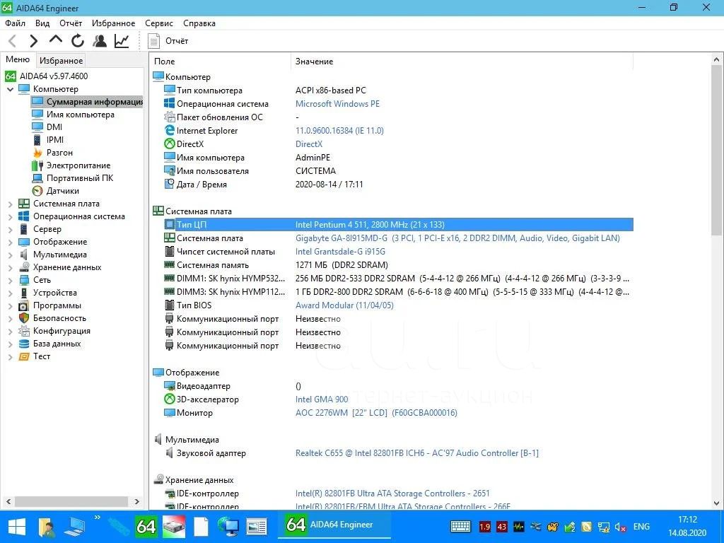Open the Gigabyte GA-8I915MD-G motherboard link

tap(457, 238)
